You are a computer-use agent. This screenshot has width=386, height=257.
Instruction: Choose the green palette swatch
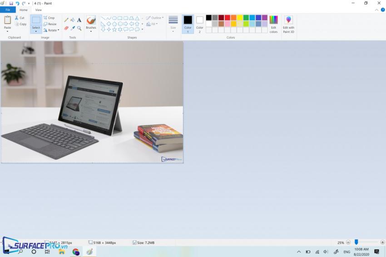[x=246, y=17]
